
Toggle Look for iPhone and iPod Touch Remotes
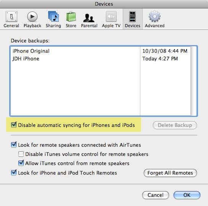(x=14, y=173)
